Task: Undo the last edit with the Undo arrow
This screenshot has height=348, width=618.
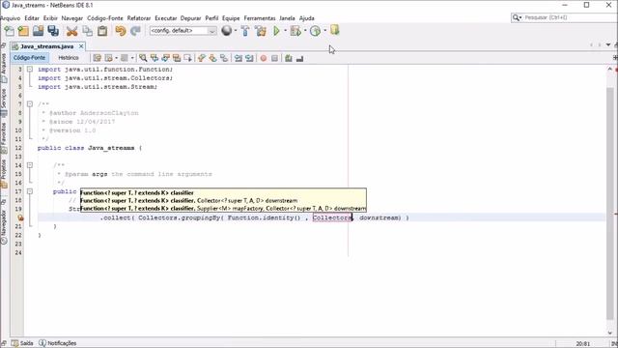Action: pos(121,31)
